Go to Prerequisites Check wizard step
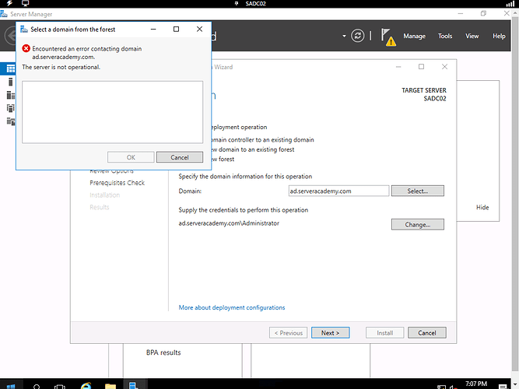 coord(117,183)
